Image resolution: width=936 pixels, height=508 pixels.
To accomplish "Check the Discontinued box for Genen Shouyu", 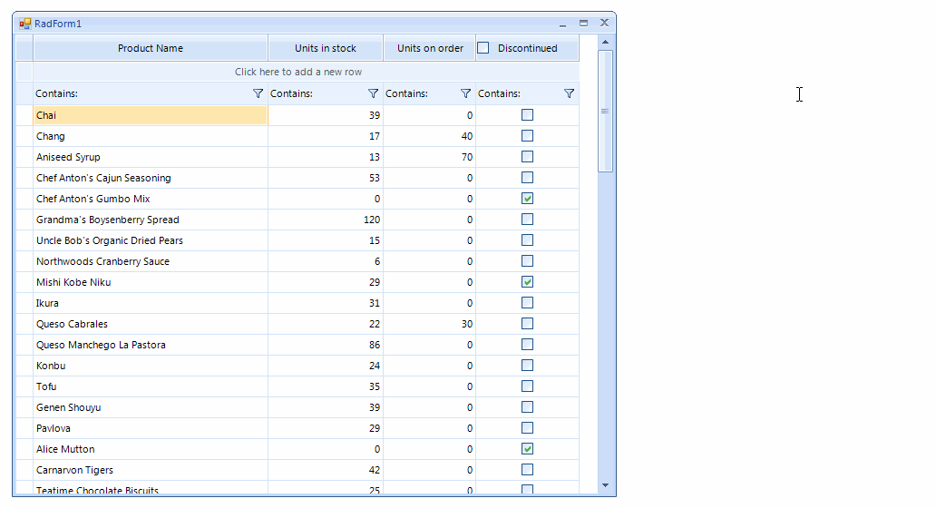I will point(527,407).
